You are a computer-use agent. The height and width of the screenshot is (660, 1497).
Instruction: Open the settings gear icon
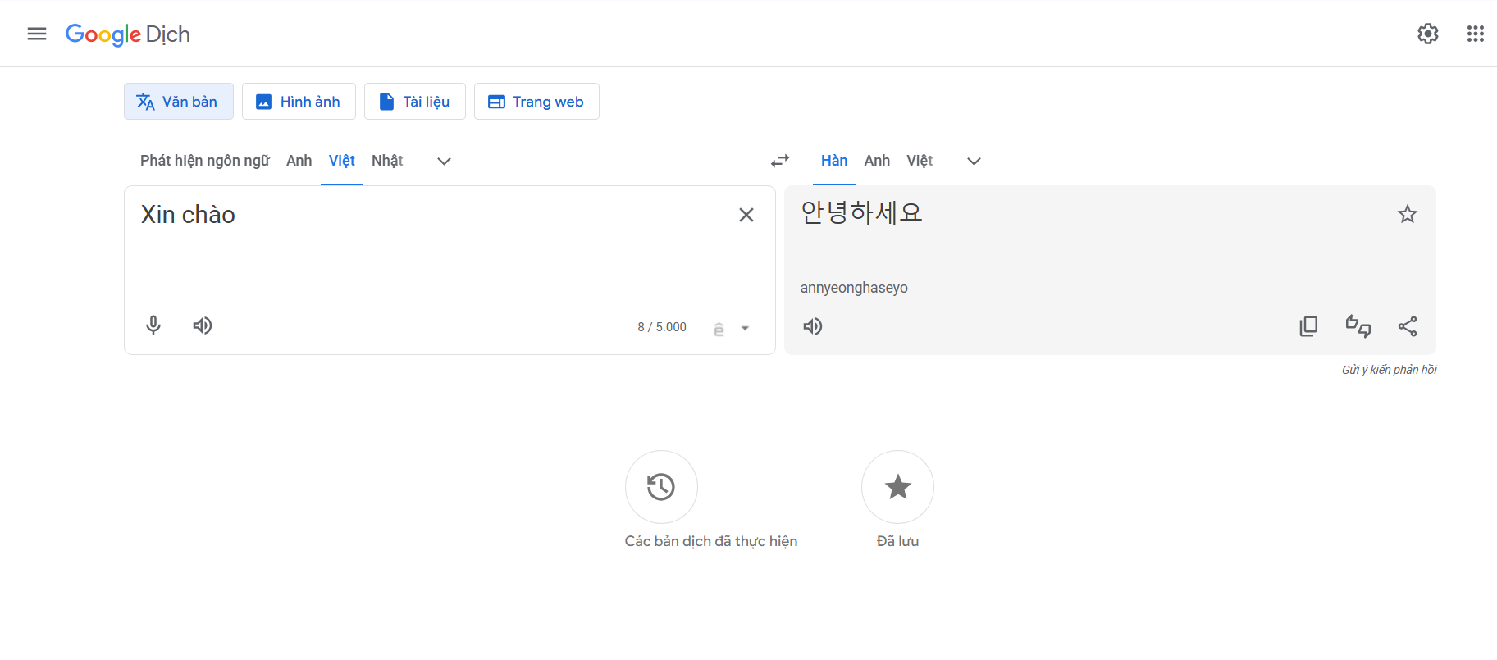[1428, 34]
